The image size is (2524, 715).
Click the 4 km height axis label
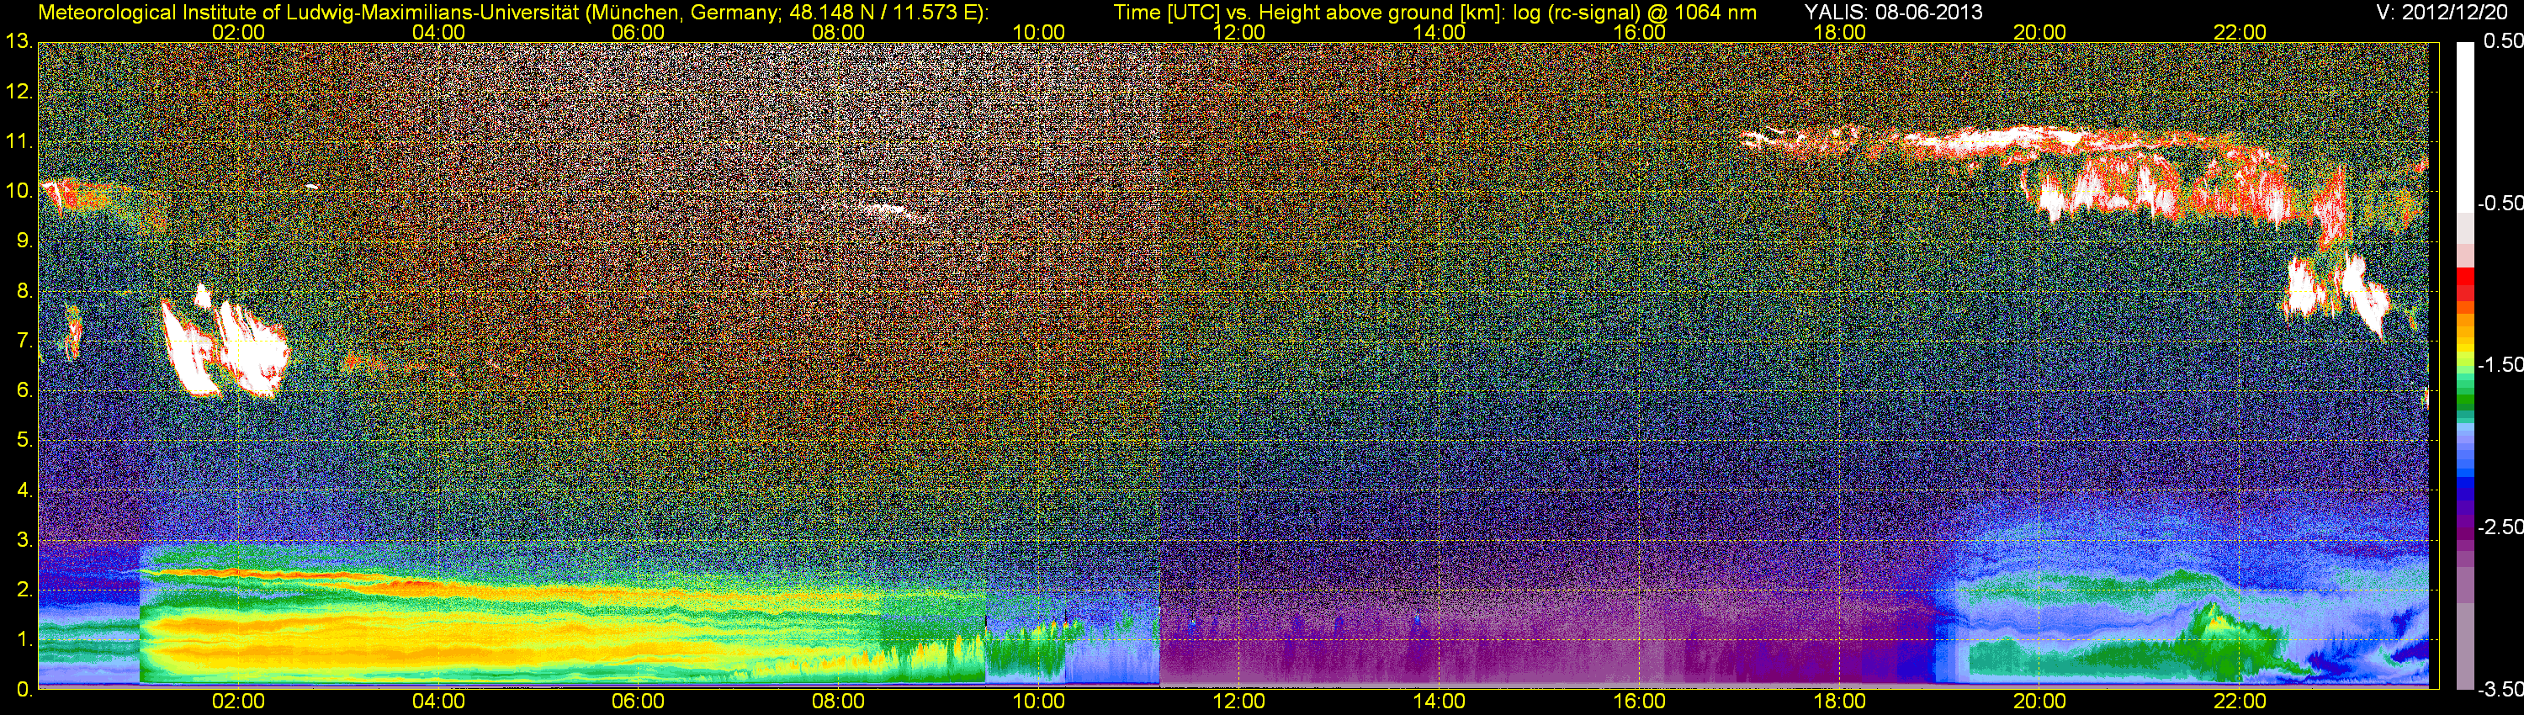pos(24,490)
